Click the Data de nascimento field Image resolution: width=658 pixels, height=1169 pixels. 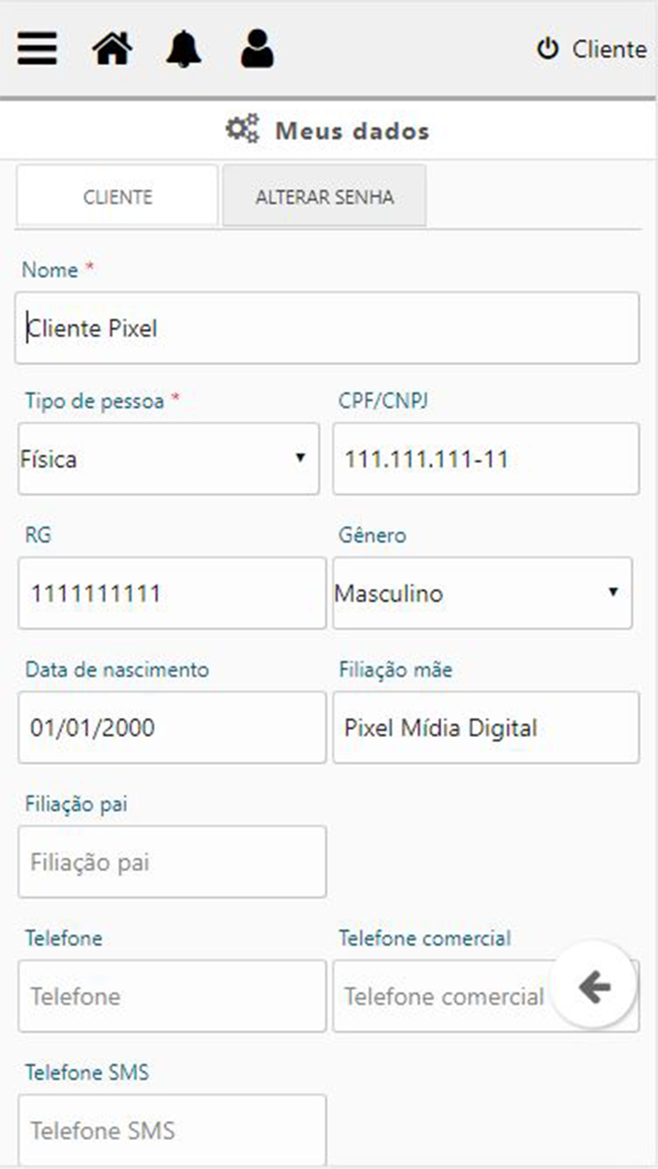pos(172,727)
